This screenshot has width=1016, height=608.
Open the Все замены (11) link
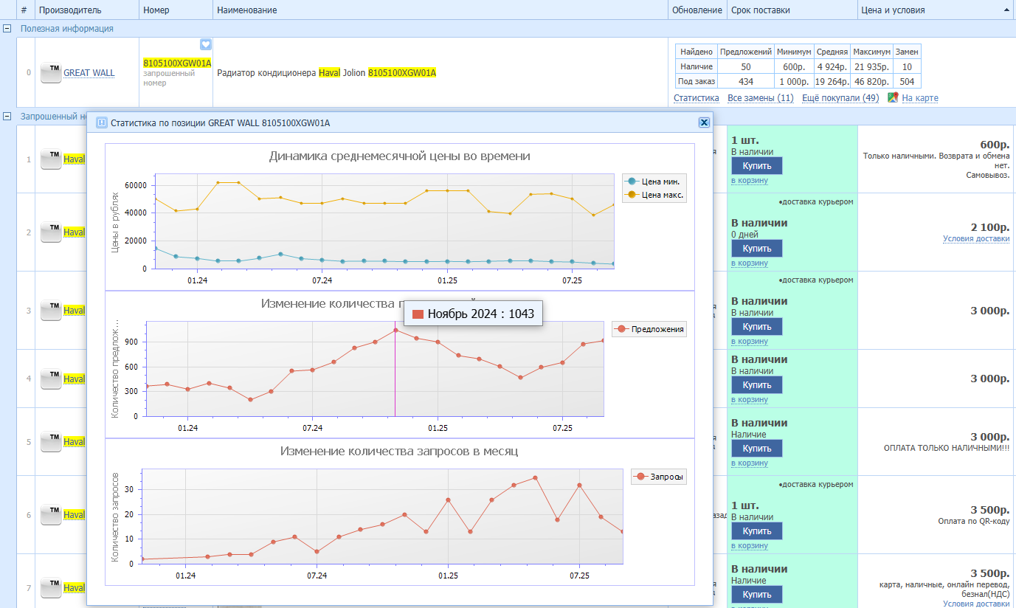click(760, 98)
